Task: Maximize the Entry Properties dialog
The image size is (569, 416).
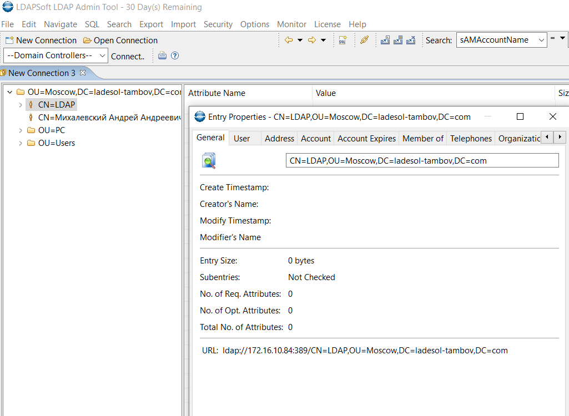Action: coord(520,116)
